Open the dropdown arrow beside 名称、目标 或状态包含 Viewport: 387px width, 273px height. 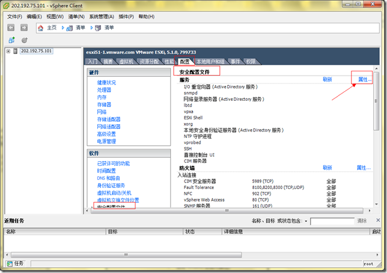point(306,221)
